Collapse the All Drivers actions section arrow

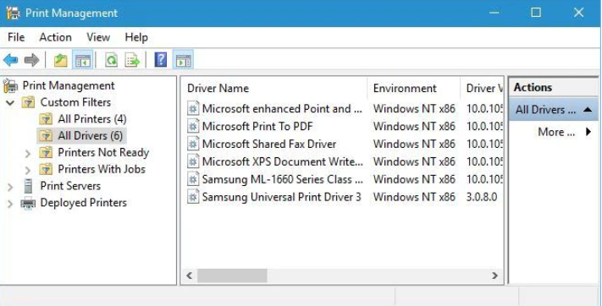[x=588, y=110]
